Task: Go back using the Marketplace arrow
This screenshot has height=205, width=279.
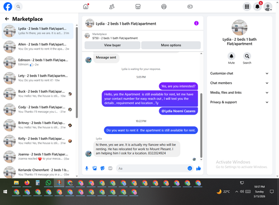Action: pyautogui.click(x=7, y=19)
